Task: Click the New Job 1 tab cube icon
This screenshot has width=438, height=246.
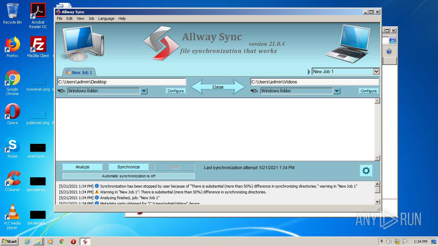Action: 68,72
